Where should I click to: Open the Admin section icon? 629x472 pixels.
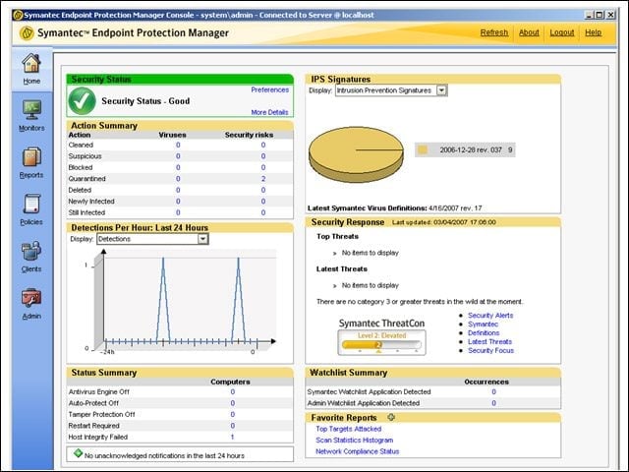tap(31, 298)
